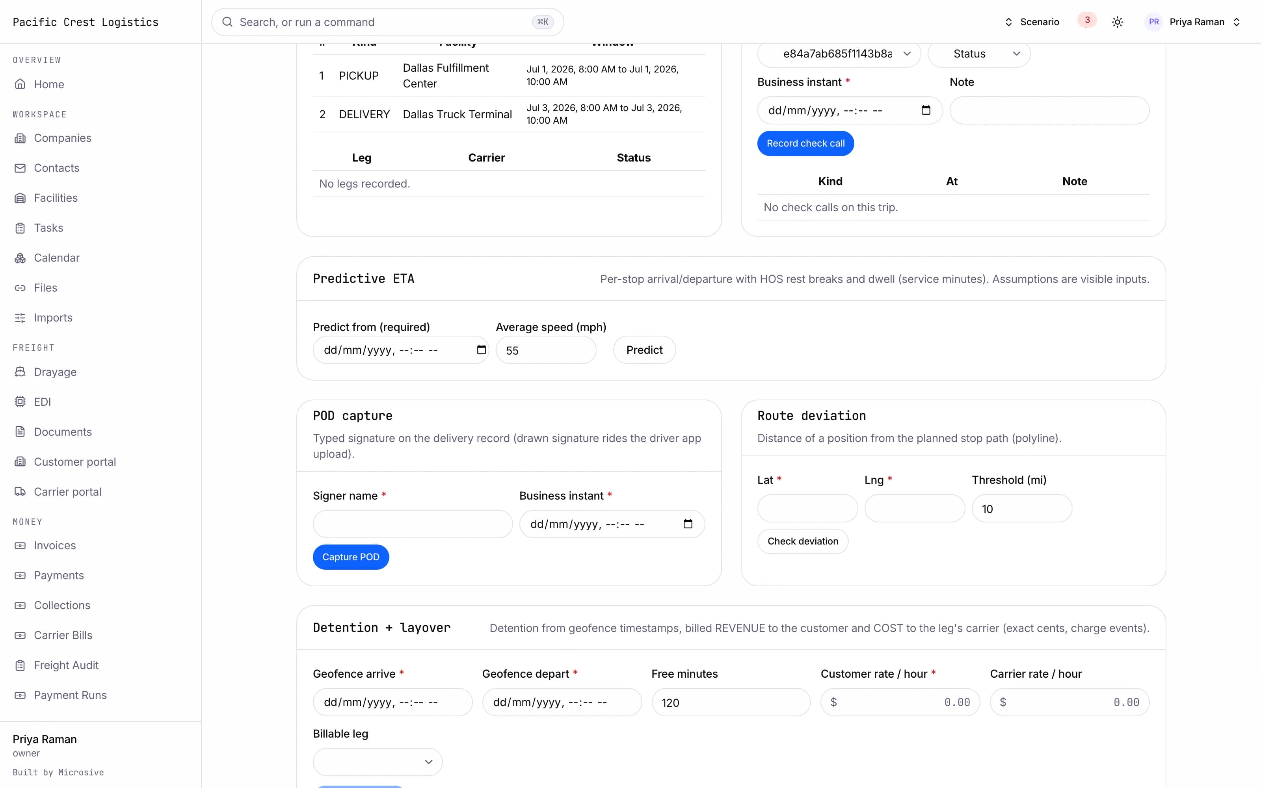Click the Check deviation button

(802, 541)
